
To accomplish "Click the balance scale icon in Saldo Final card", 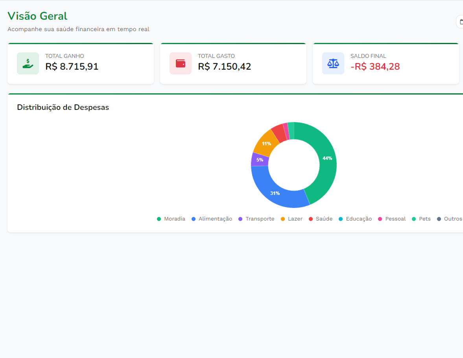I will click(x=333, y=63).
